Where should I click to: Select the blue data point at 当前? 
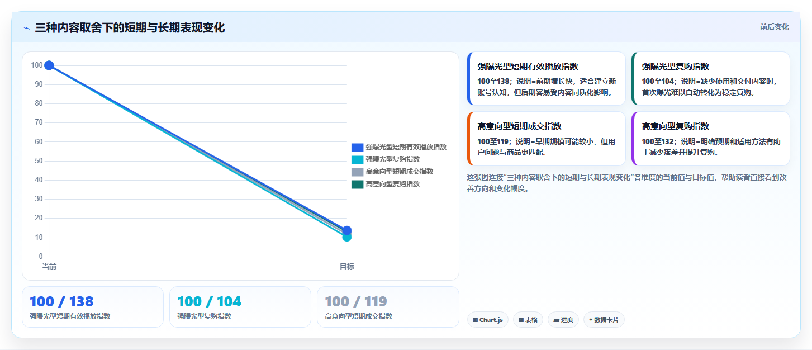pos(49,65)
